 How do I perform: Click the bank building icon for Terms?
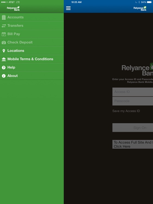point(4,59)
